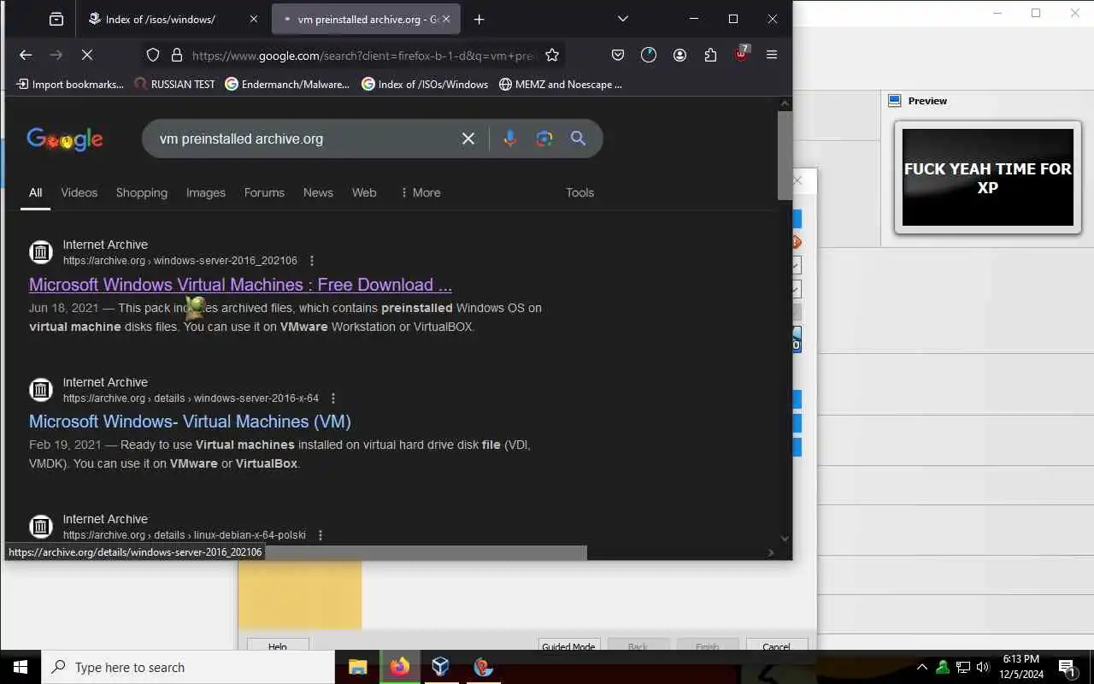Switch to News results tab
The width and height of the screenshot is (1094, 684).
click(x=318, y=192)
